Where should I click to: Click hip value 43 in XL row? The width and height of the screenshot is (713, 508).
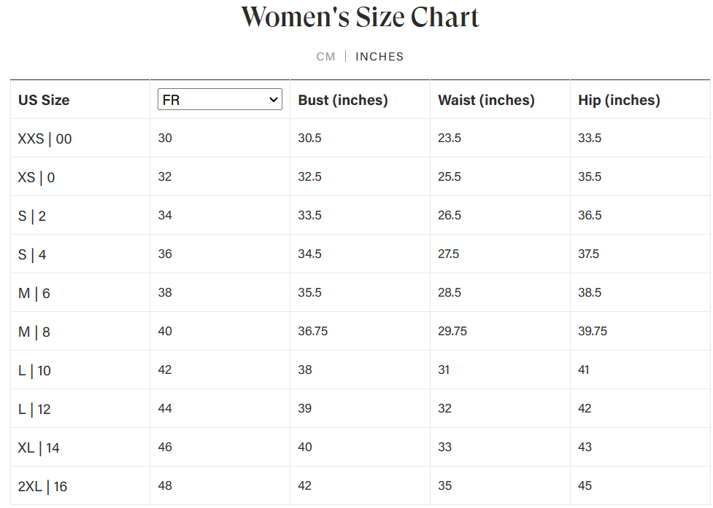pos(585,446)
